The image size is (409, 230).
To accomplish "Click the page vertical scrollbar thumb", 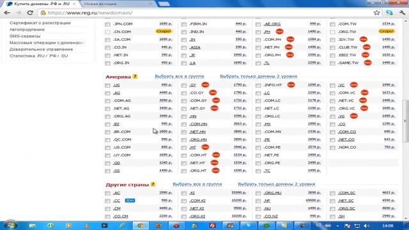I will click(405, 121).
